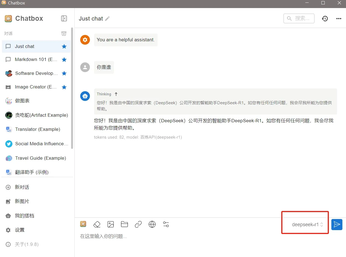The image size is (346, 257).
Task: Open Software Developer conversation
Action: pos(36,73)
